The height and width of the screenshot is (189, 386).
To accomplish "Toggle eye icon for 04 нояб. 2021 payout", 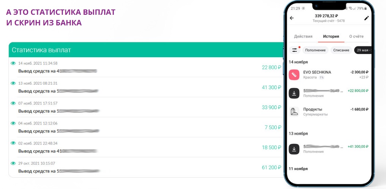I will tap(13, 123).
